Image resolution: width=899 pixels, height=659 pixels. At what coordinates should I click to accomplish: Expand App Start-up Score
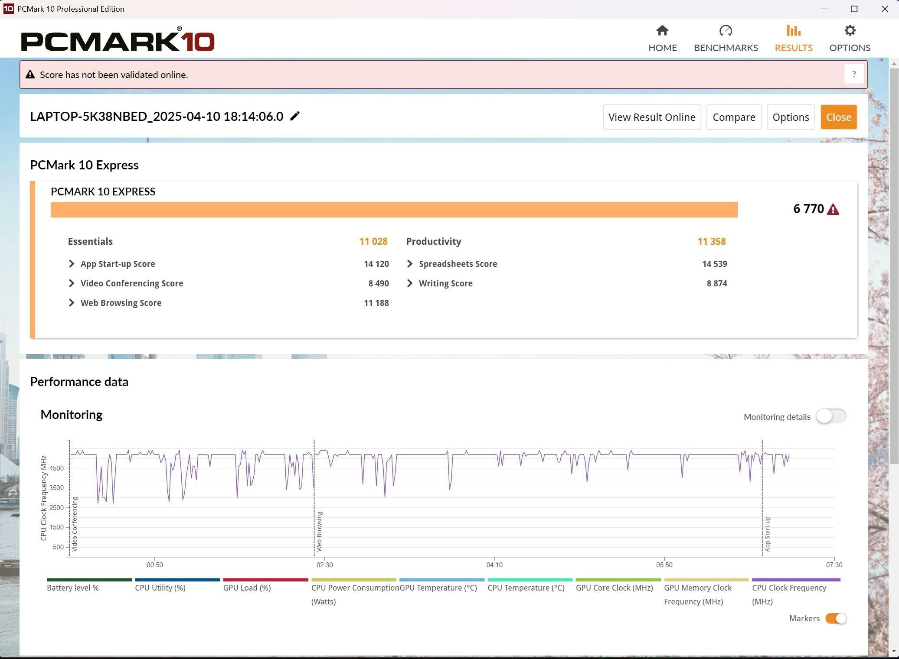[x=72, y=264]
